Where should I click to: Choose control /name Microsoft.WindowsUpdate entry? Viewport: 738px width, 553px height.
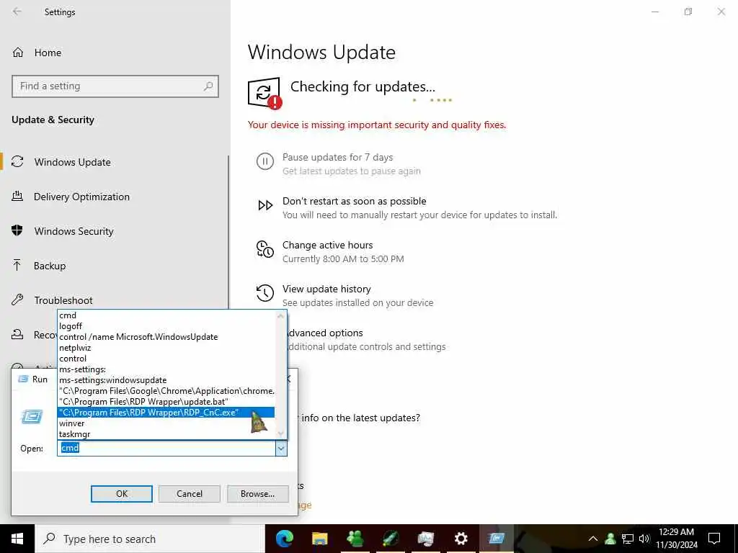pos(166,337)
